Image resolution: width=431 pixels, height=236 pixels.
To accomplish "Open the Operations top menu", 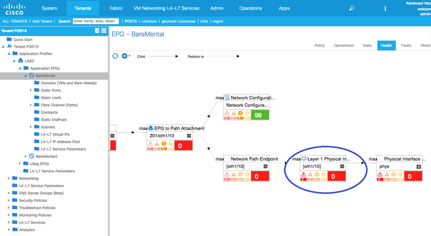I will (250, 8).
